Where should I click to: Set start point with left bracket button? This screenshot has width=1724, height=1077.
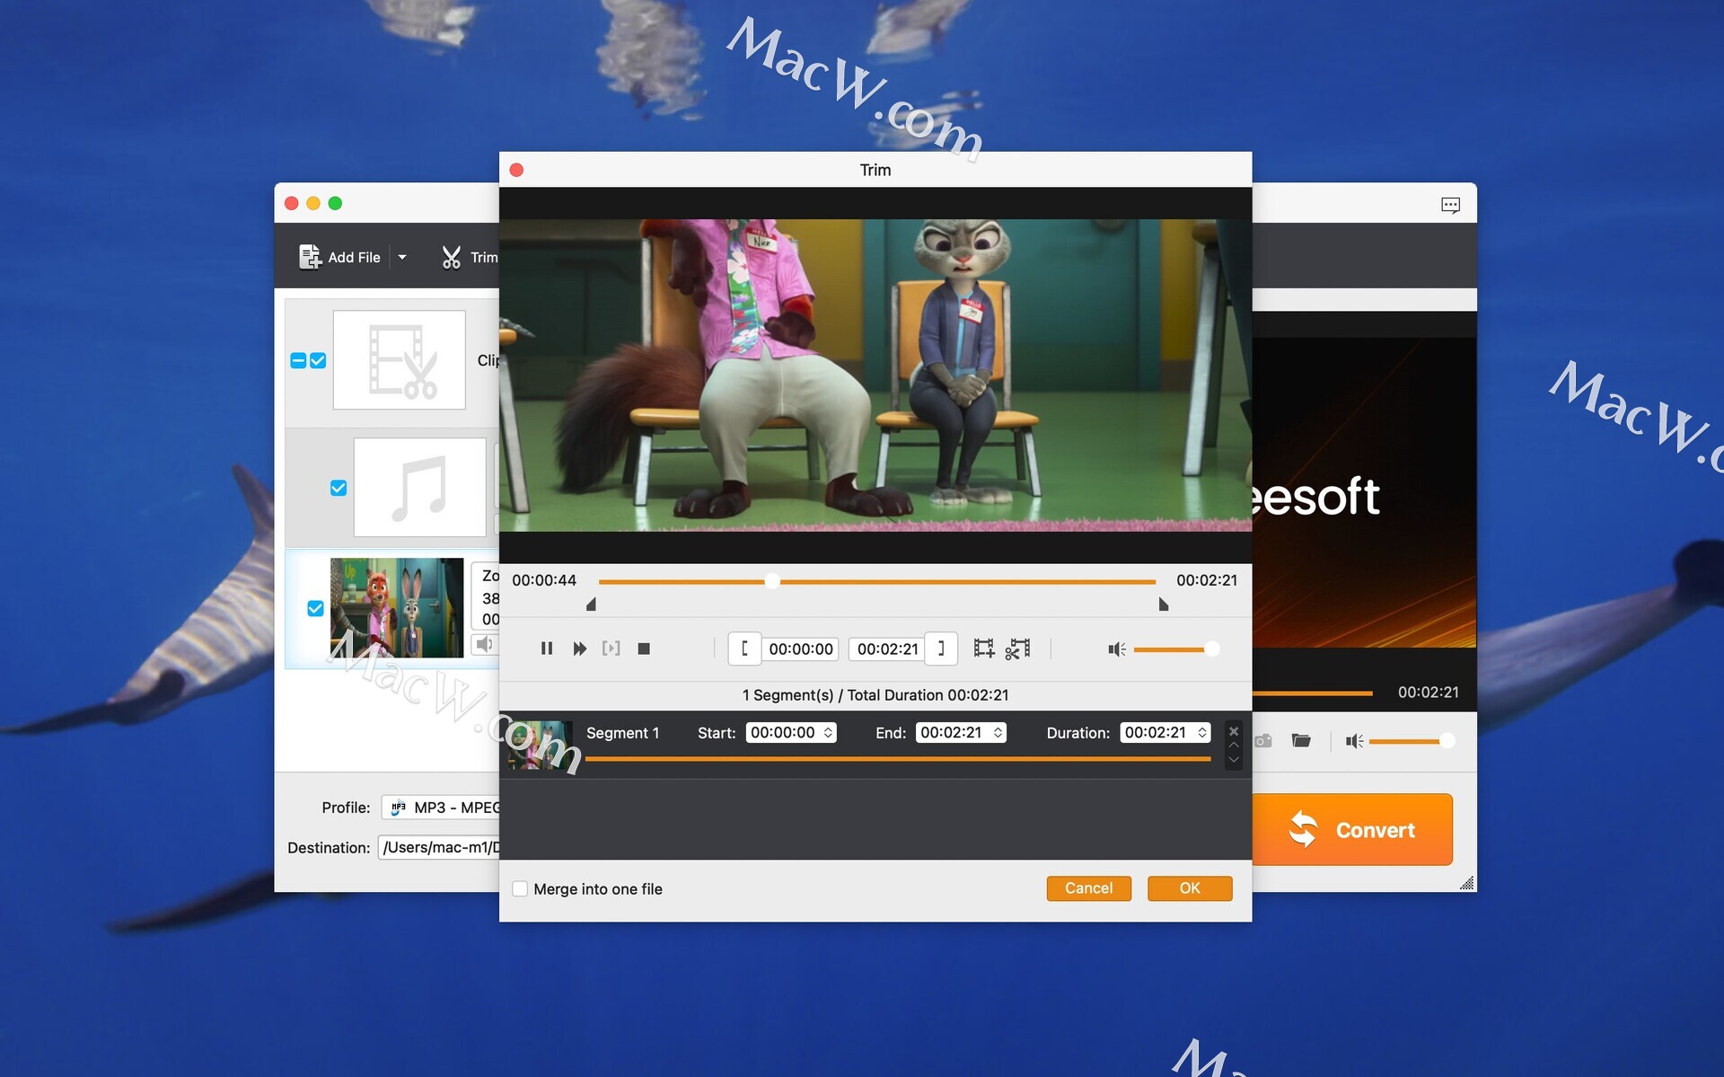744,649
